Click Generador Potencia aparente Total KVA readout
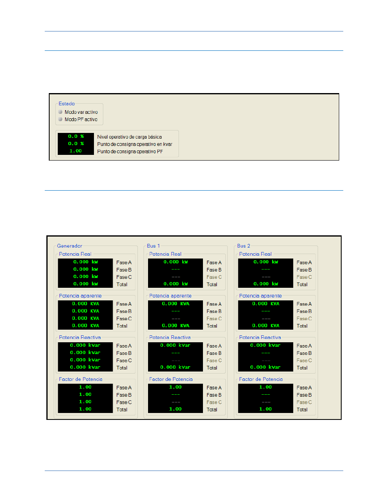This screenshot has width=388, height=502. (85, 326)
